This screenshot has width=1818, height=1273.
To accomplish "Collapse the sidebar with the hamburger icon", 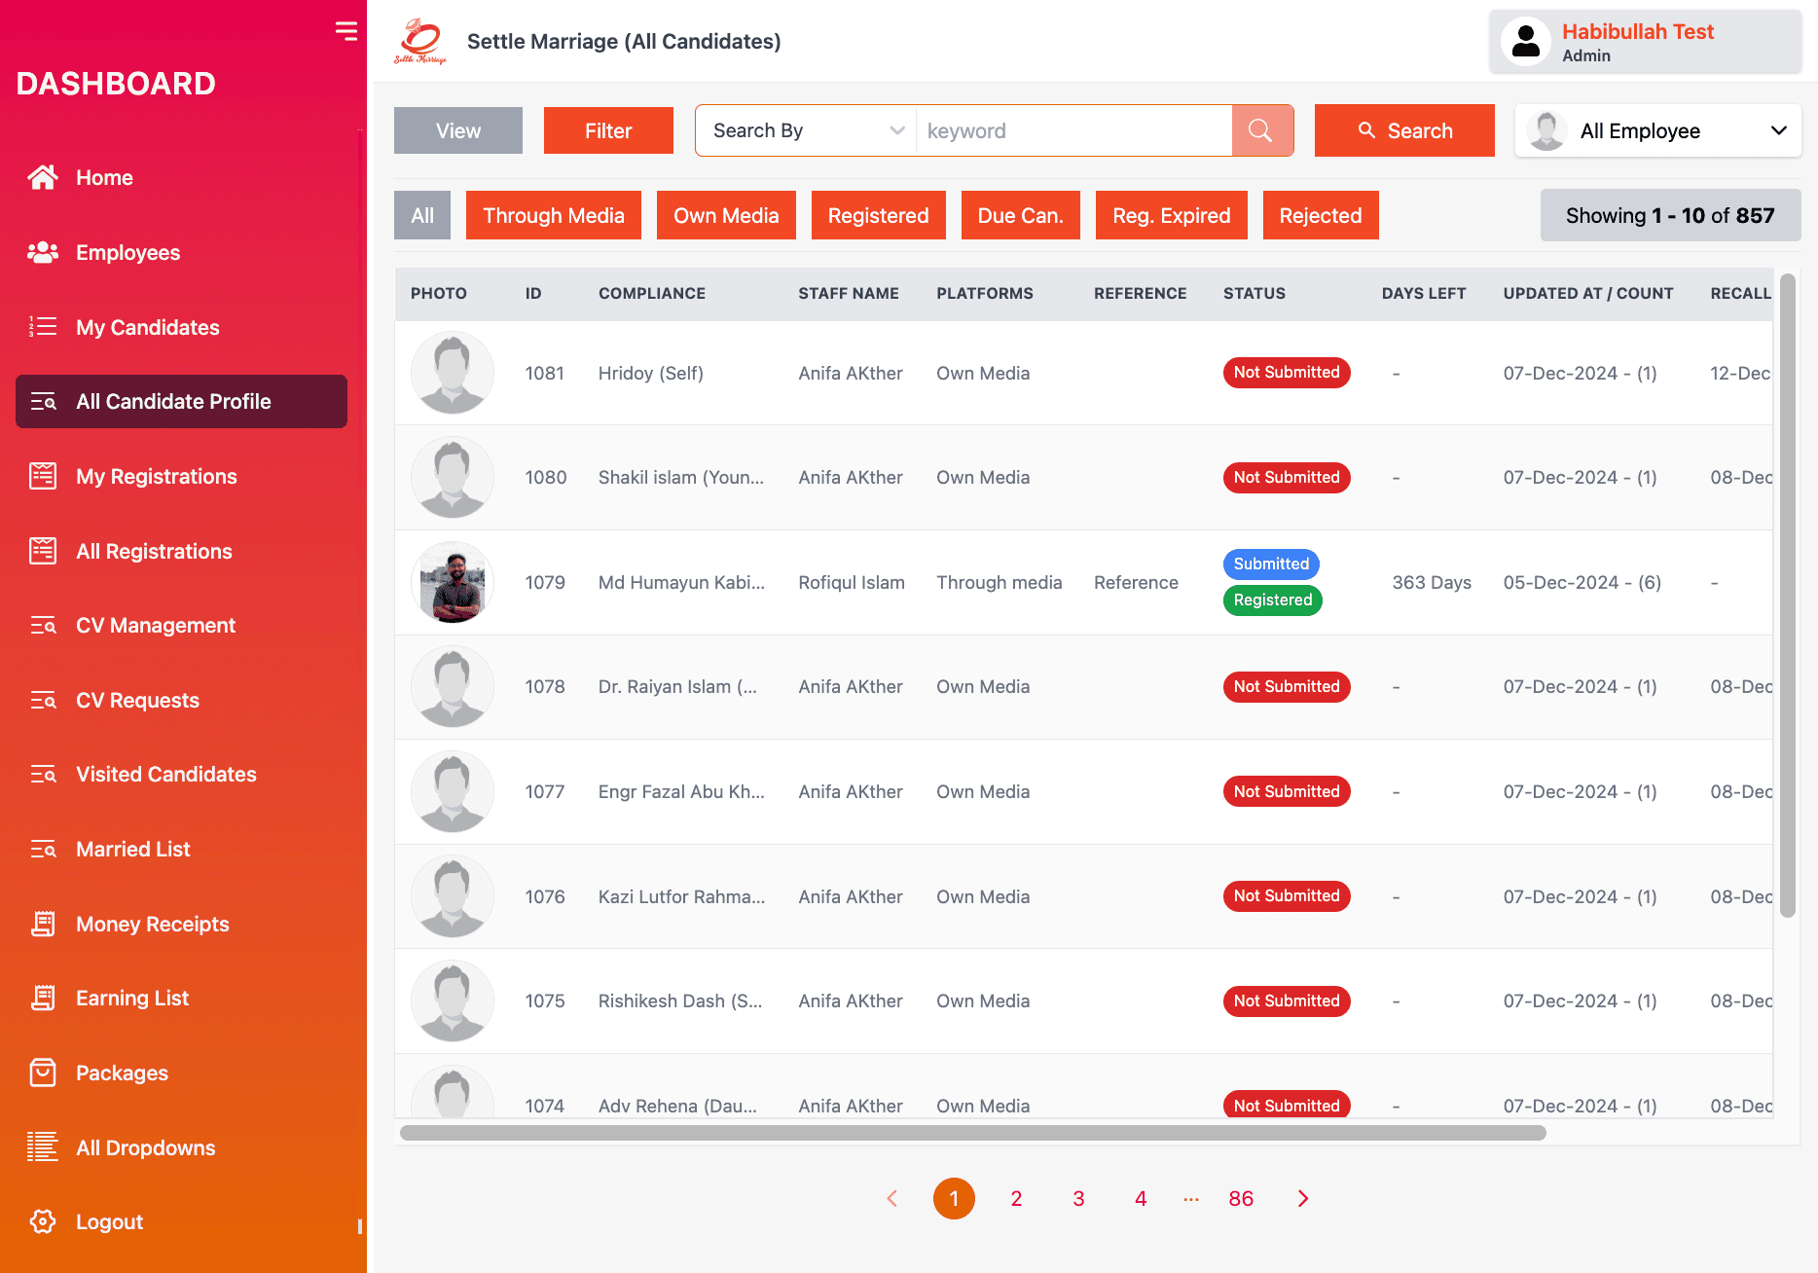I will point(345,31).
